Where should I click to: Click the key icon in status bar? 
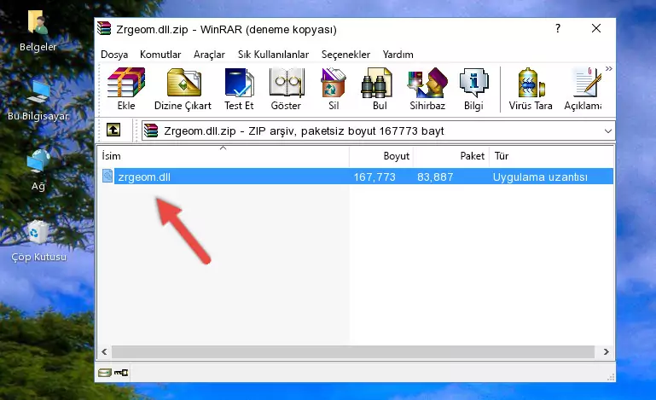pyautogui.click(x=121, y=373)
